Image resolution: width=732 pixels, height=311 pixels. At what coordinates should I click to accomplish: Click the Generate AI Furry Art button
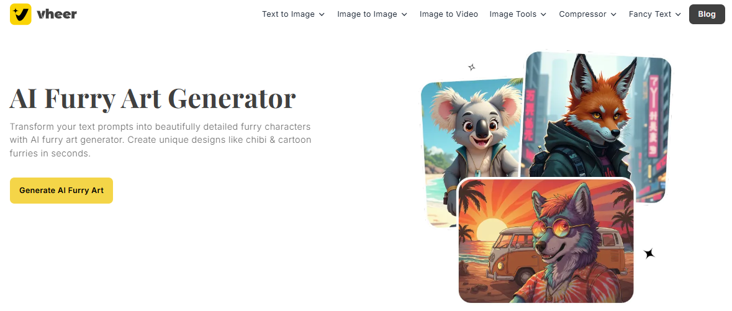click(x=61, y=191)
